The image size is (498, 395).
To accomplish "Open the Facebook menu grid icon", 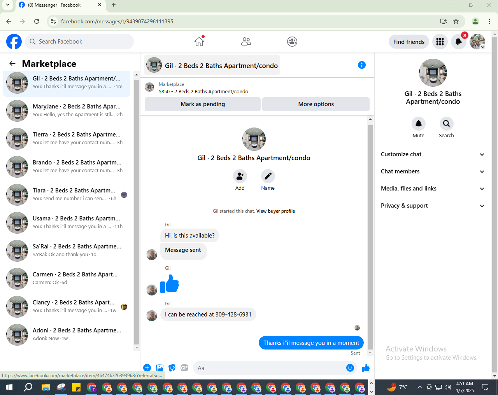I will [x=440, y=42].
